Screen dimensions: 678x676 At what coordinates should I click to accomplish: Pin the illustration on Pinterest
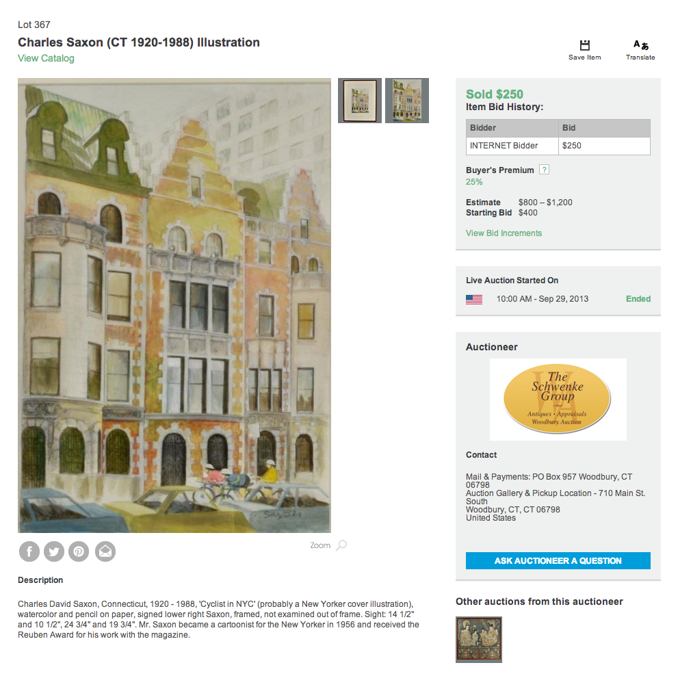[79, 551]
